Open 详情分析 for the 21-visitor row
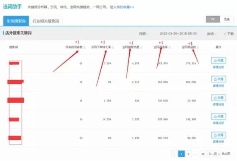This screenshot has width=237, height=161. (x=218, y=86)
